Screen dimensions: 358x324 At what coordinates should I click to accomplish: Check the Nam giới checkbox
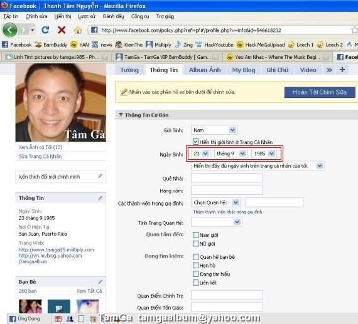(x=196, y=235)
